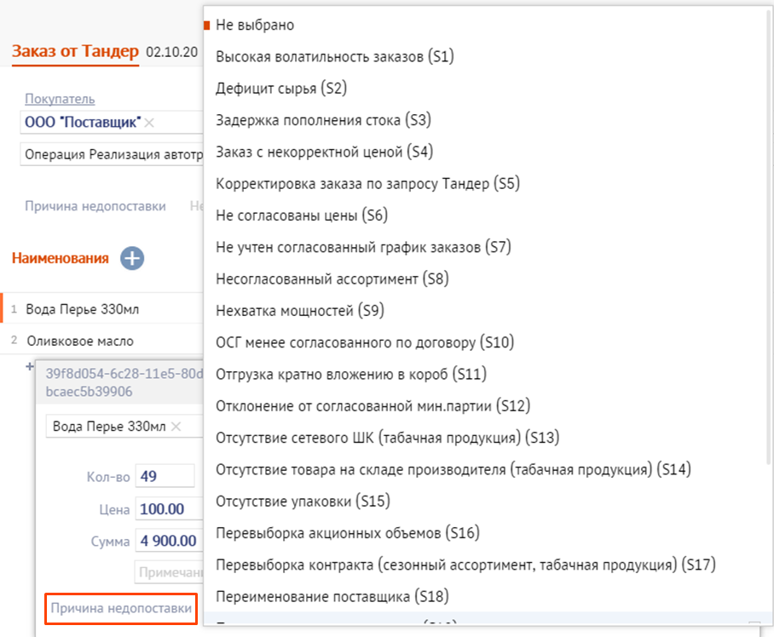Select "Переименование поставщика (S18)" option
774x637 pixels.
332,595
